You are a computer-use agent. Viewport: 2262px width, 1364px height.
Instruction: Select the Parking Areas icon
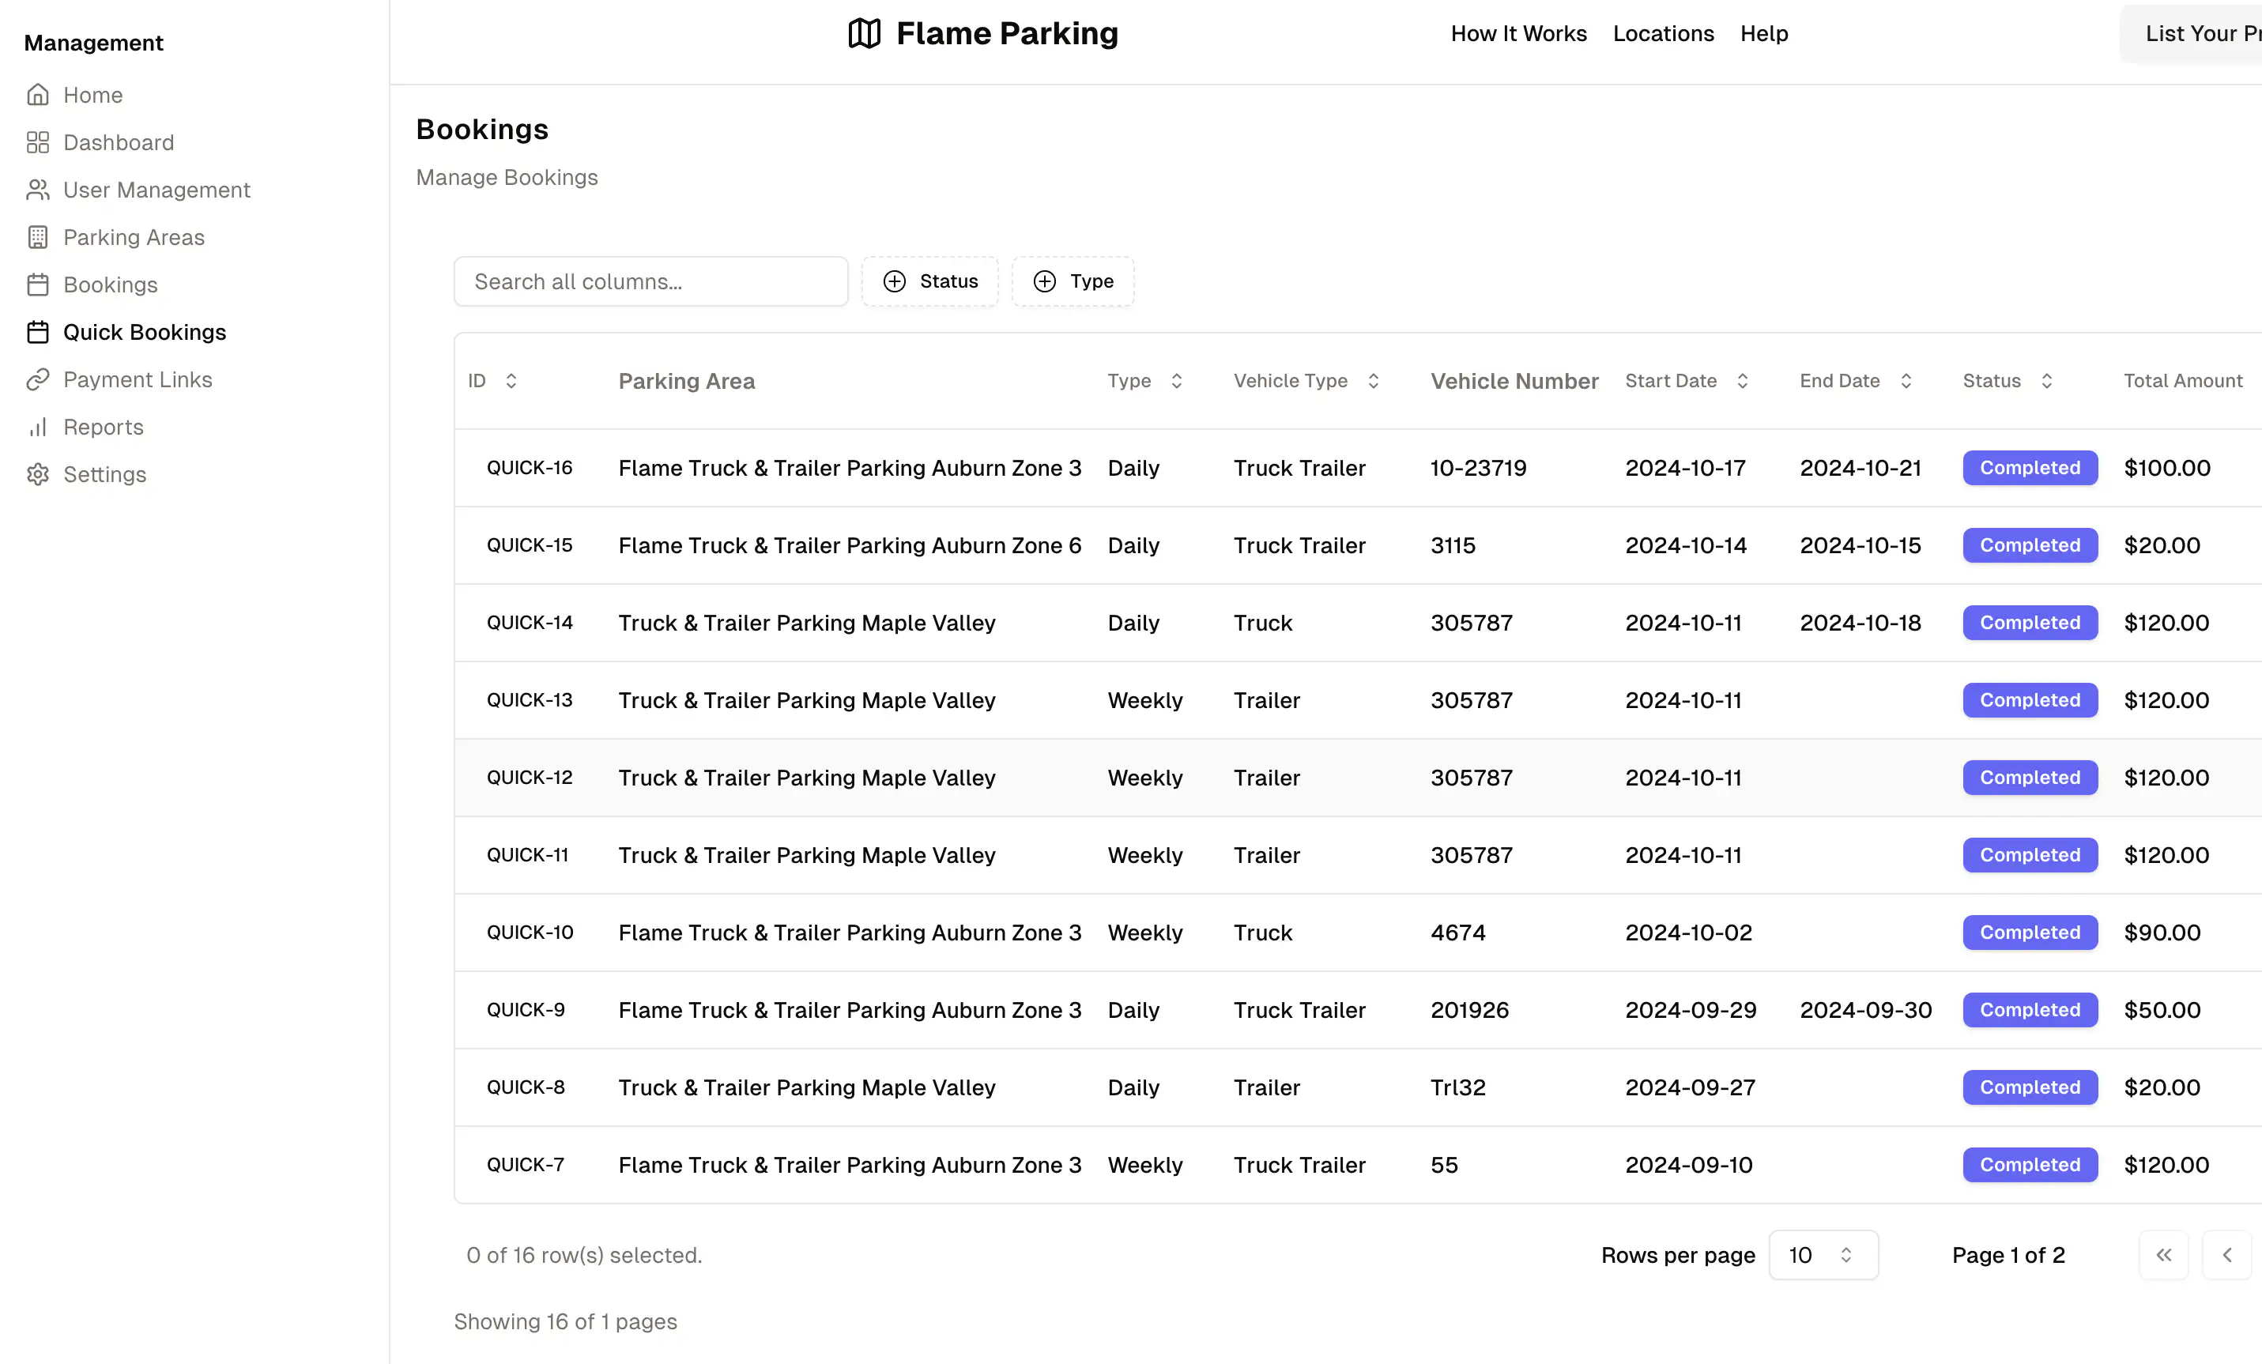point(38,237)
